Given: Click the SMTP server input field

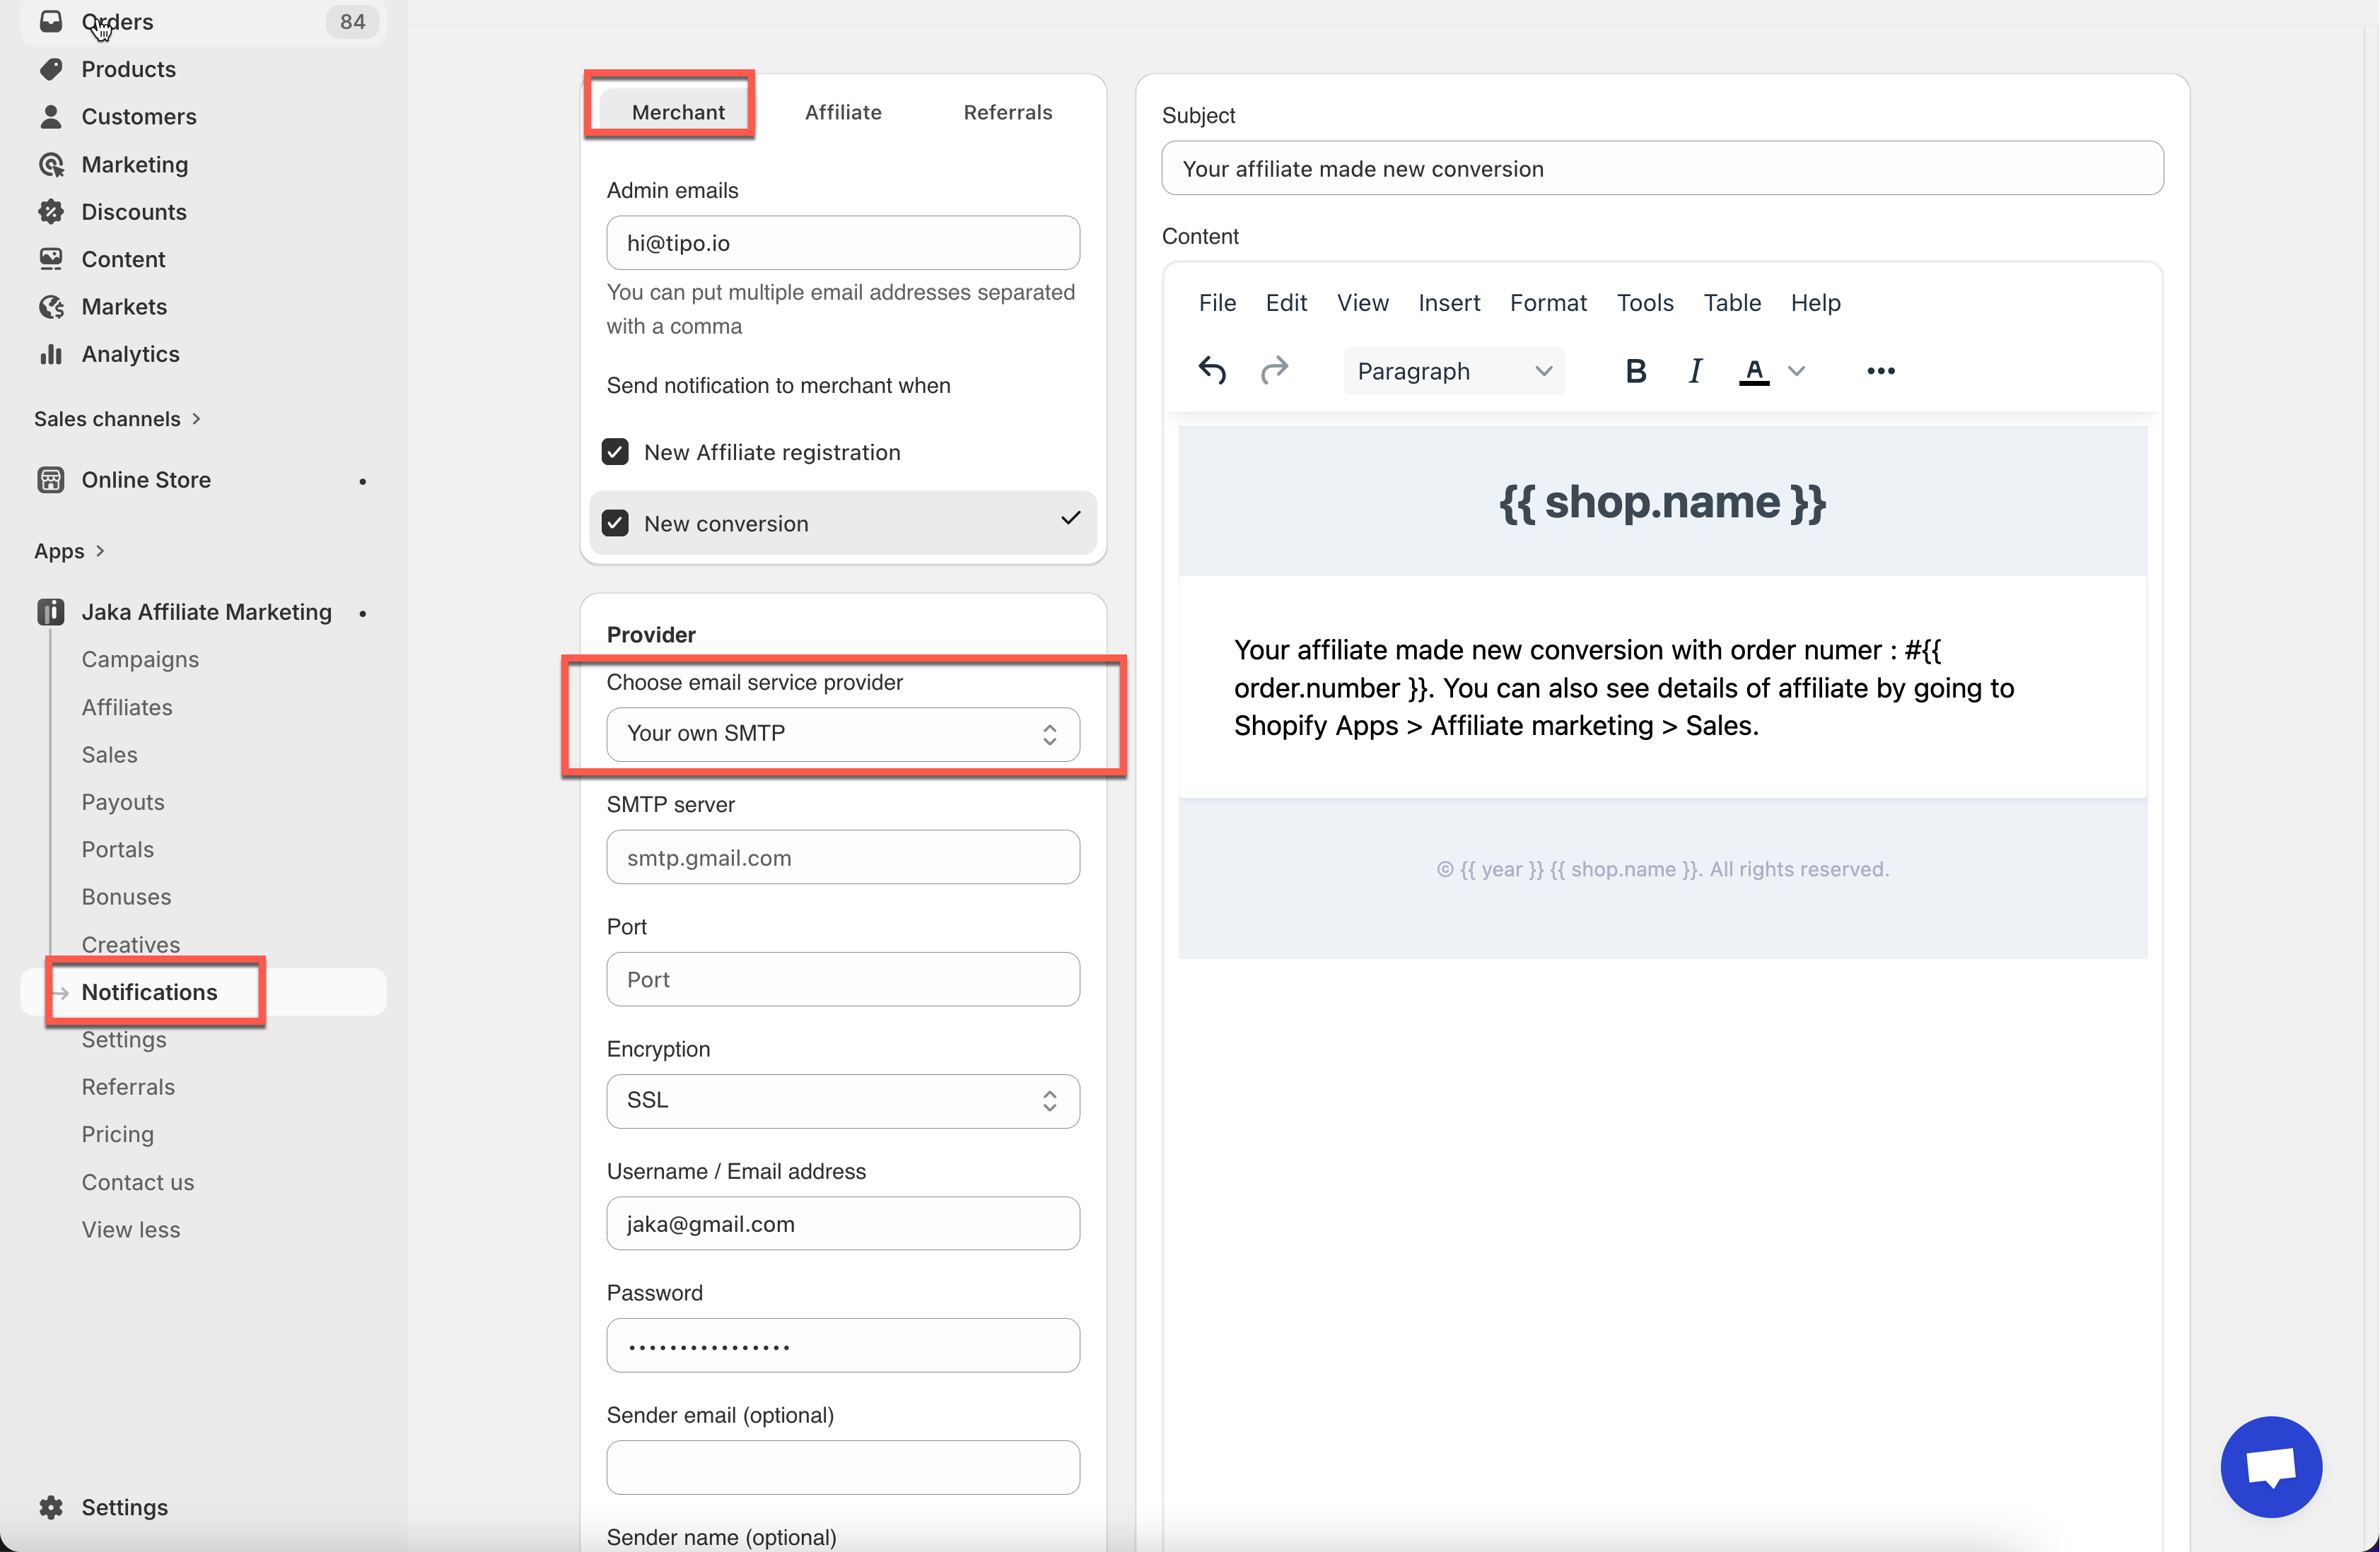Looking at the screenshot, I should (842, 857).
